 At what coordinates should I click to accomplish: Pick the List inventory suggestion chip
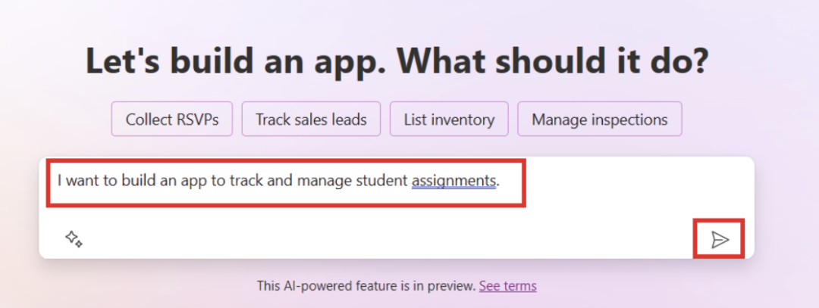(449, 119)
